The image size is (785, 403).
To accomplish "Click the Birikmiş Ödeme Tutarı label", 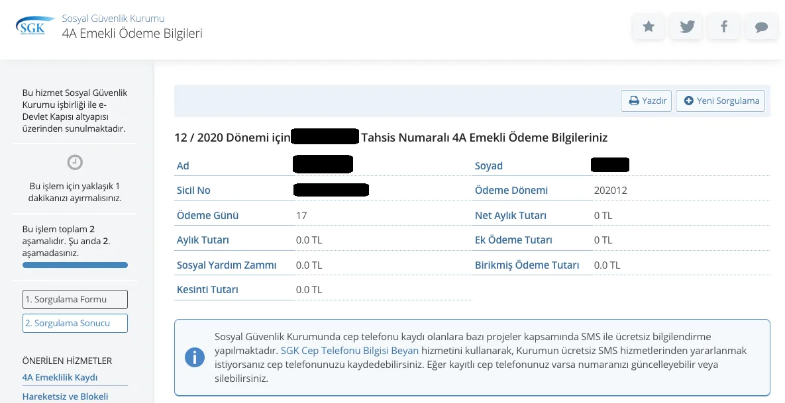I will point(527,265).
